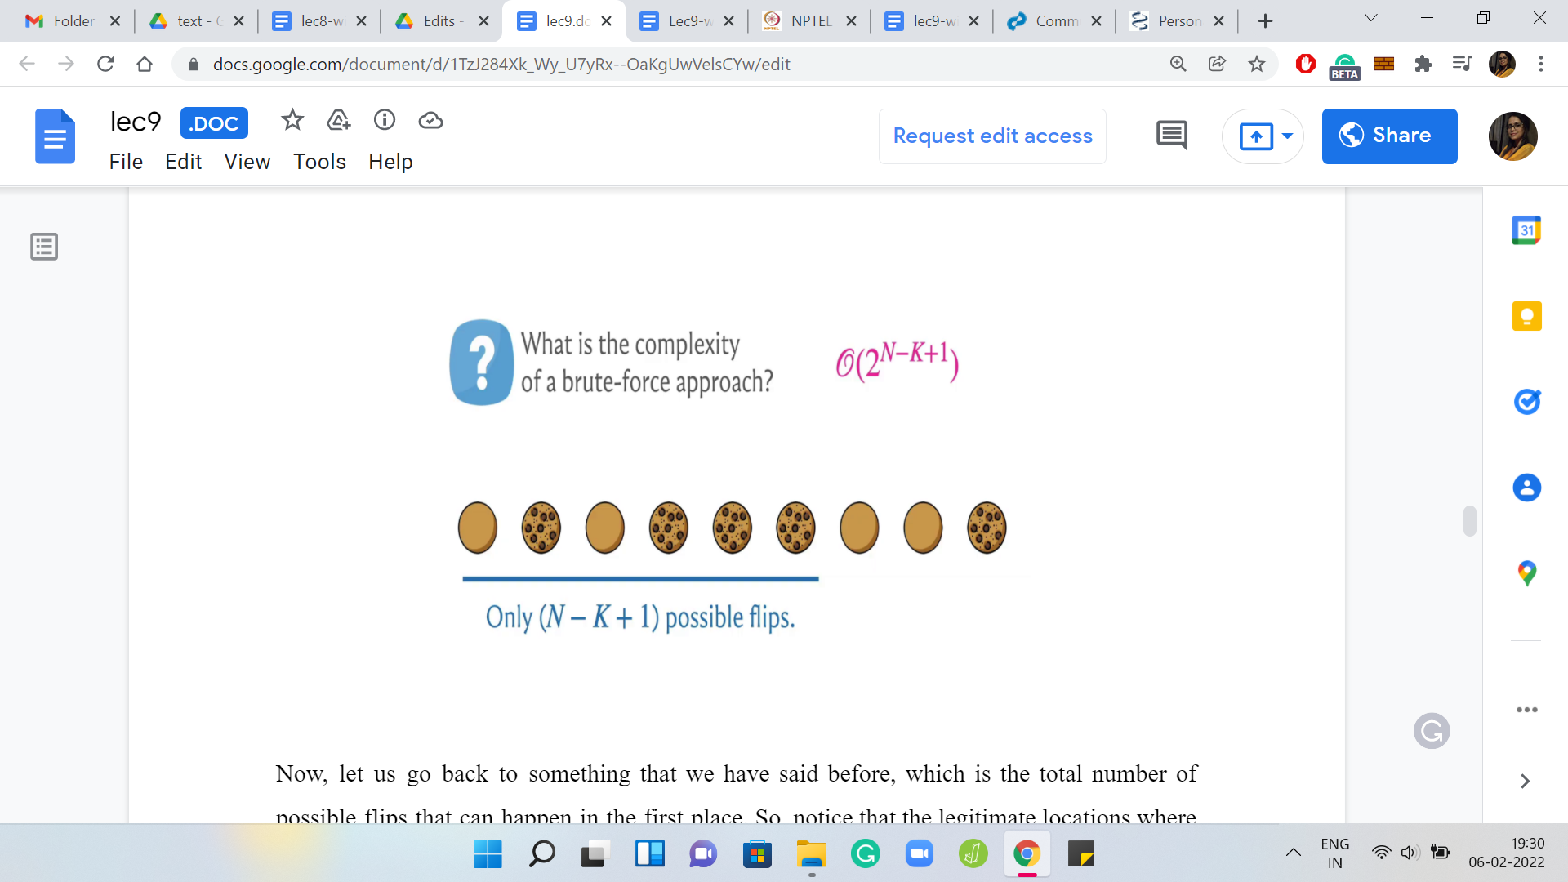Open Windows taskbar search
The image size is (1568, 882).
coord(541,854)
